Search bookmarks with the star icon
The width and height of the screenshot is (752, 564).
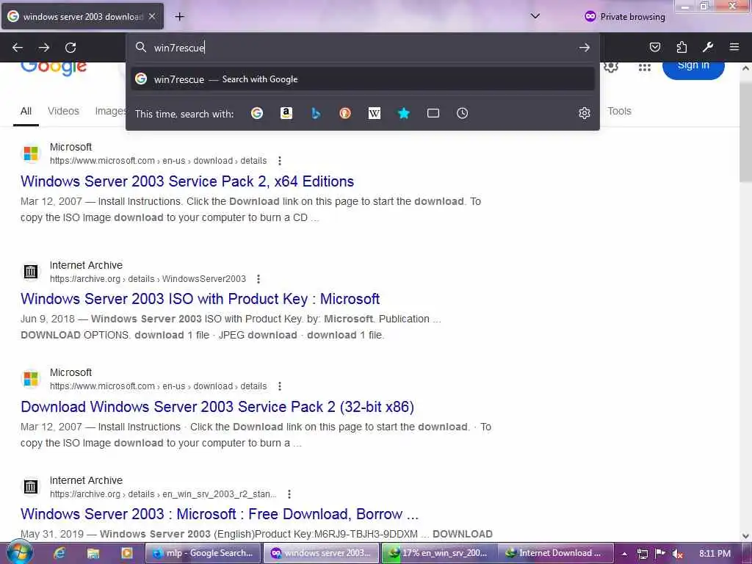(x=404, y=113)
